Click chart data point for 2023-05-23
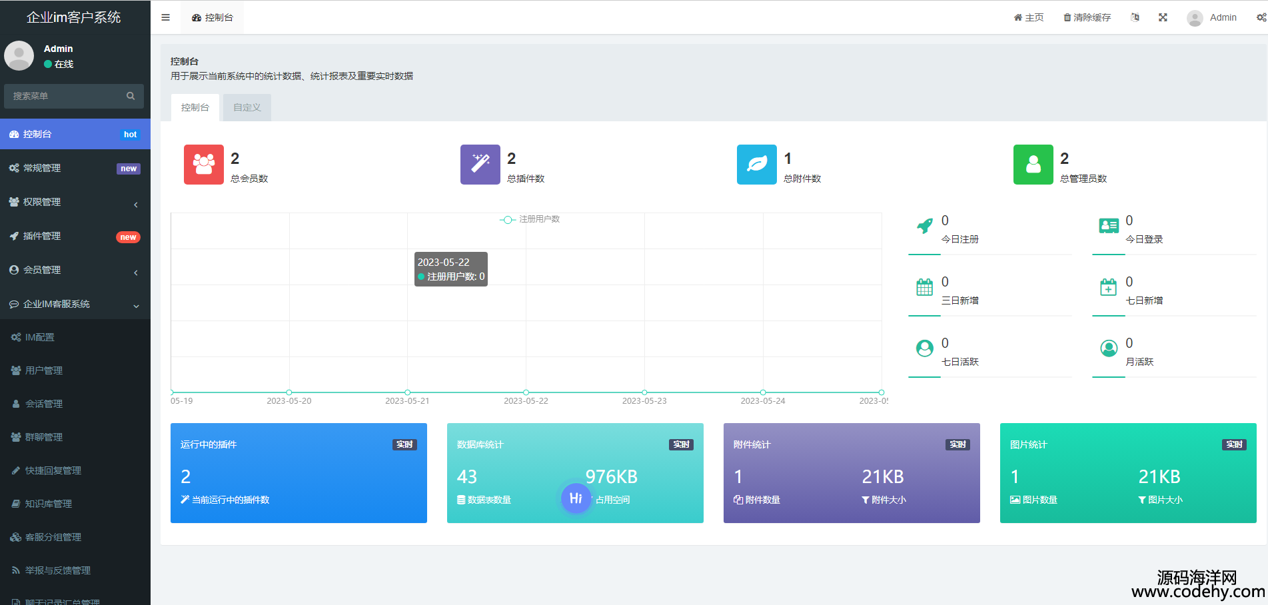This screenshot has height=605, width=1268. 644,392
